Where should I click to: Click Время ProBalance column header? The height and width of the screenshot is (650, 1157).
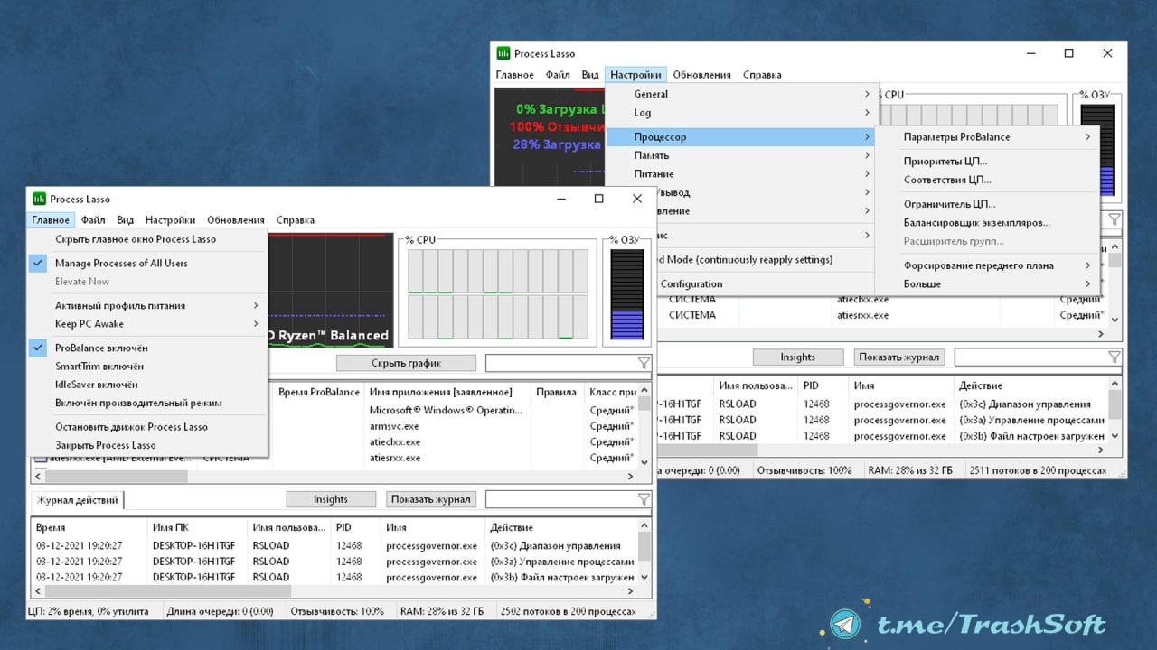(318, 392)
